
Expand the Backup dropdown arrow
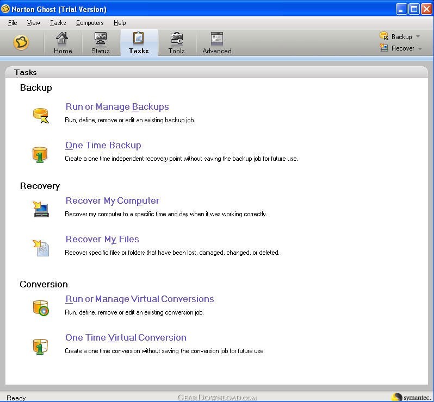click(418, 36)
